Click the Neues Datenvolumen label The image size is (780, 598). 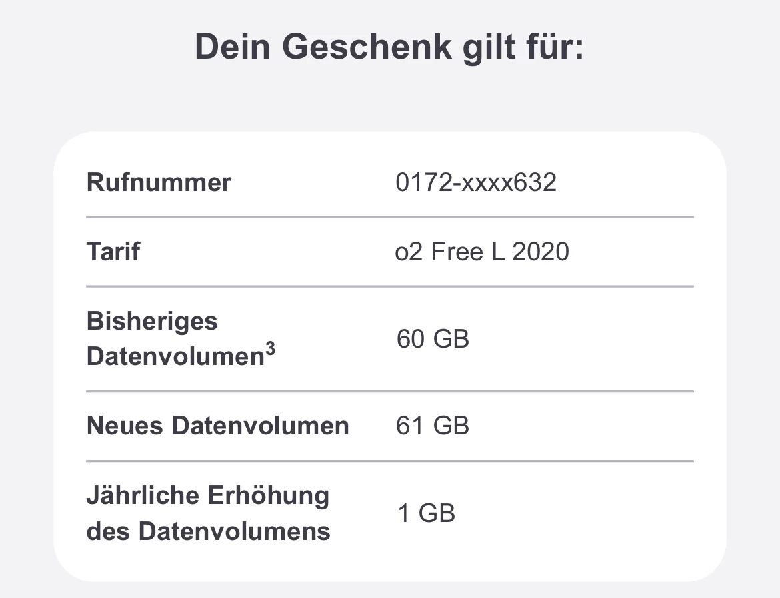pos(217,426)
